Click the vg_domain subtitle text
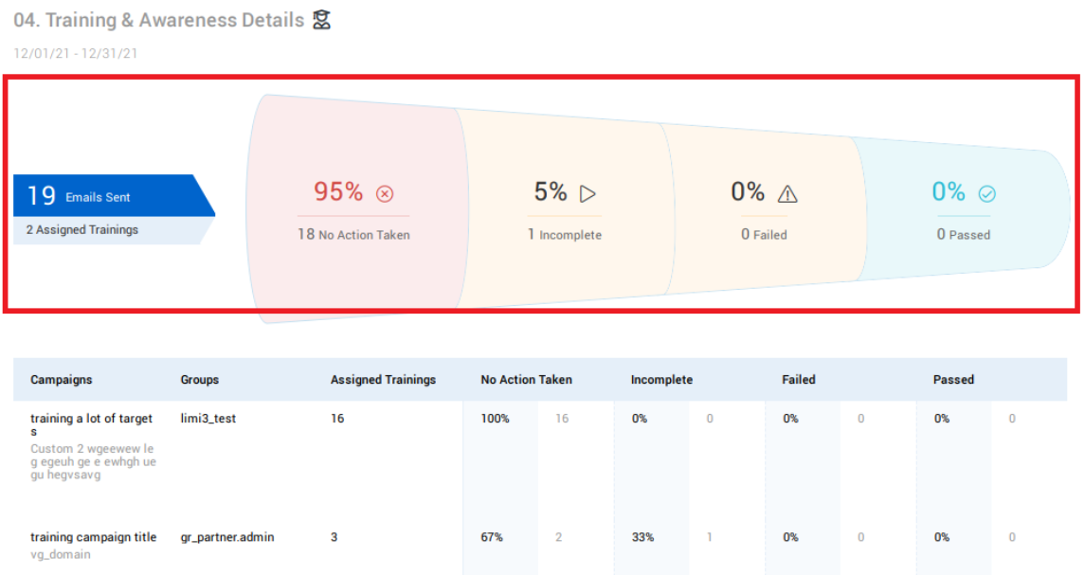Viewport: 1085px width, 575px height. tap(61, 554)
